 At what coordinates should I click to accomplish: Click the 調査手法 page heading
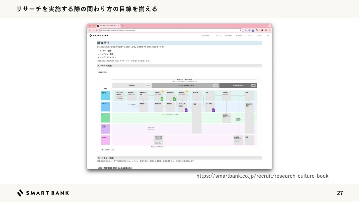pos(103,43)
